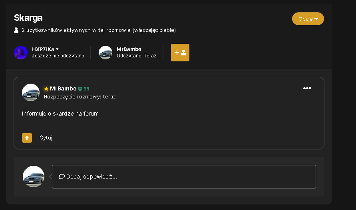Click the Dodaj odpowiedź reply field

(x=184, y=177)
